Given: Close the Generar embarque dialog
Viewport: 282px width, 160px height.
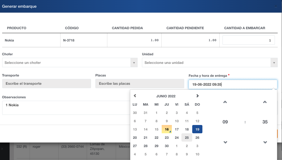Looking at the screenshot, I should (x=276, y=6).
